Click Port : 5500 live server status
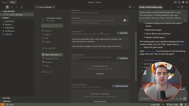Image resolution: width=189 pixels, height=106 pixels. click(x=172, y=105)
